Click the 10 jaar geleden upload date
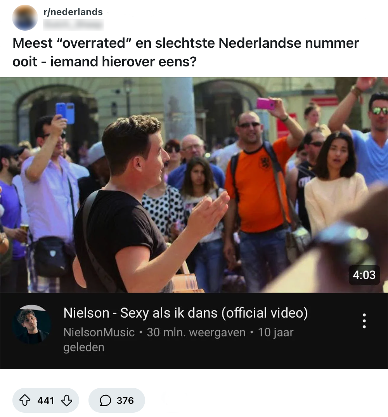 coord(178,340)
